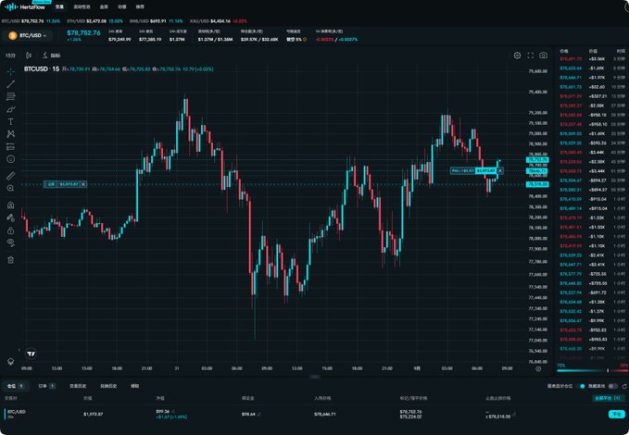The image size is (629, 435).
Task: Toggle show positions on chart switch
Action: point(583,386)
